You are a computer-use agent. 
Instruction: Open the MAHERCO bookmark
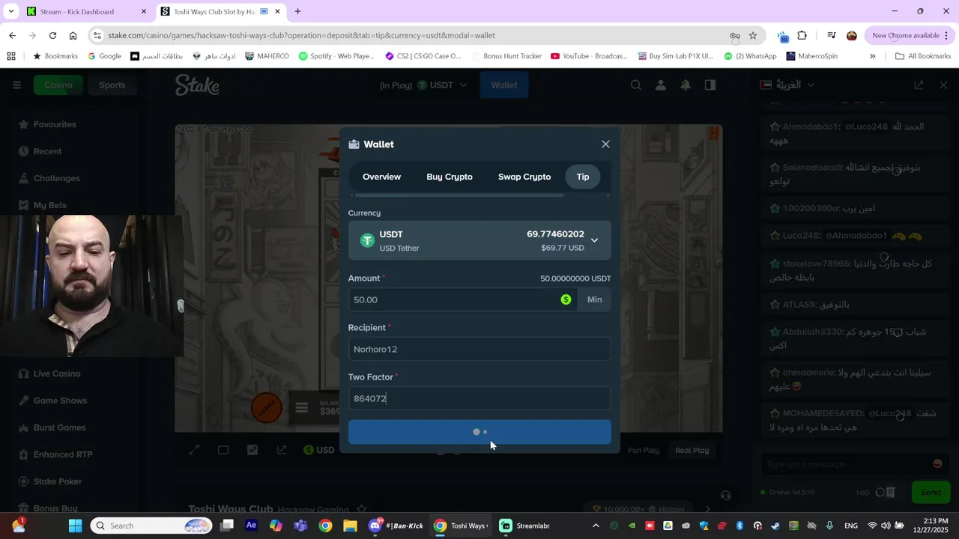coord(267,56)
